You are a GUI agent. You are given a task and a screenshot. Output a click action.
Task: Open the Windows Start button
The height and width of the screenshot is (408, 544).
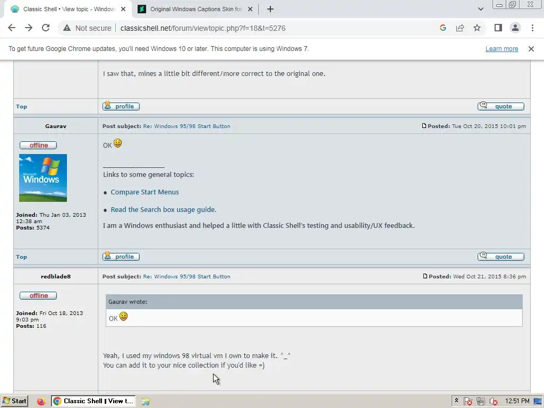coord(14,401)
